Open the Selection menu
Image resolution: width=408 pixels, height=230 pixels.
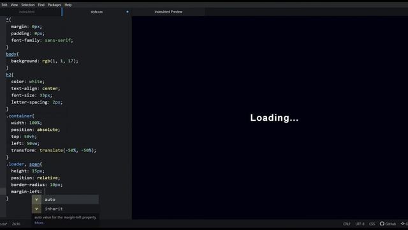tap(28, 4)
